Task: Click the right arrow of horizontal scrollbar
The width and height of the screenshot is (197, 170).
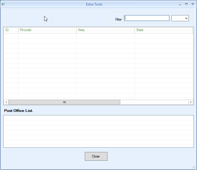Action: 191,102
